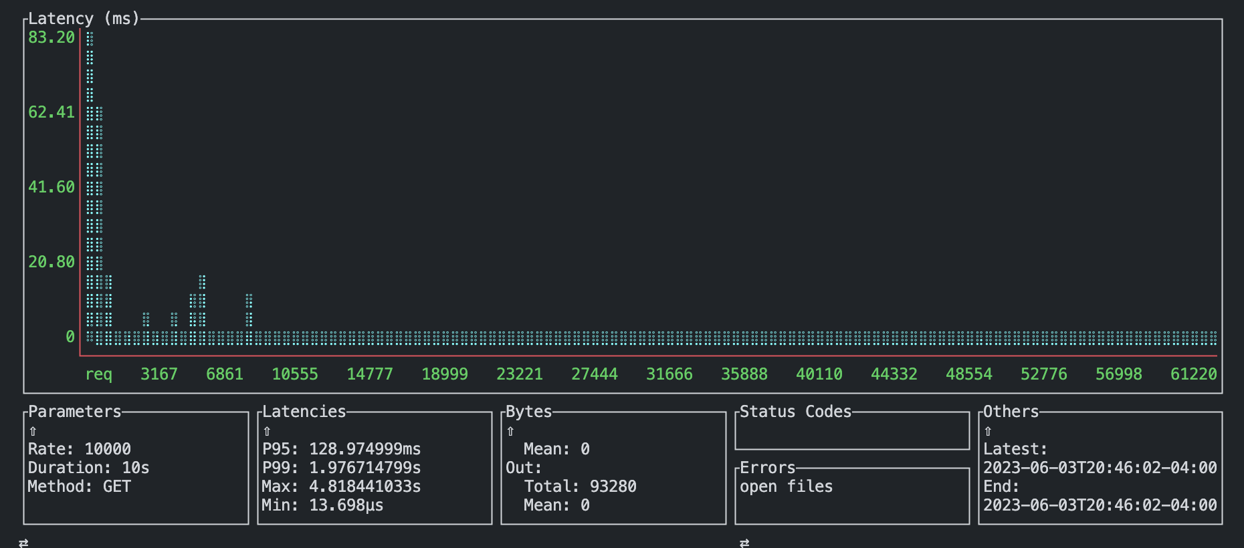Click the up-arrow icon in Latencies panel
Screen dimensions: 1244x548
[x=267, y=431]
